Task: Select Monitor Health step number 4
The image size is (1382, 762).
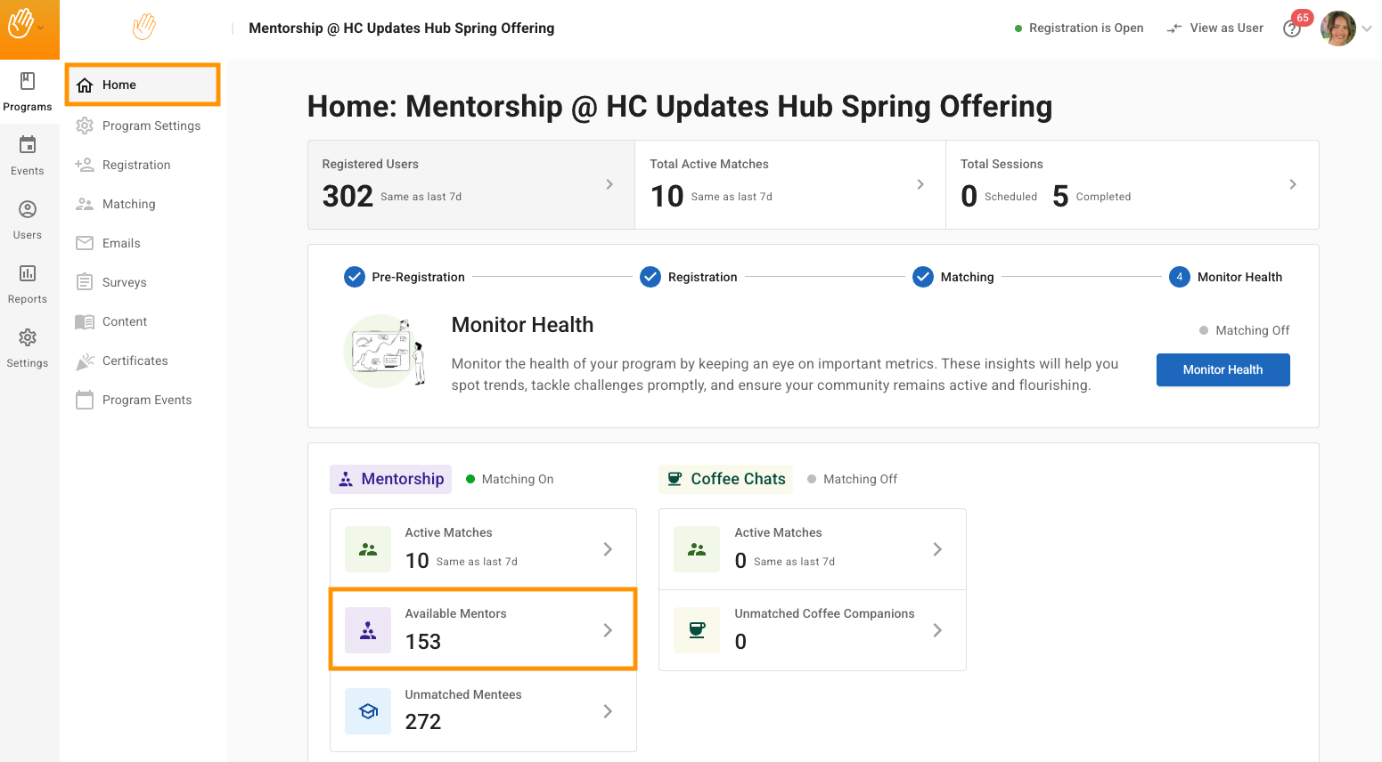Action: tap(1179, 277)
